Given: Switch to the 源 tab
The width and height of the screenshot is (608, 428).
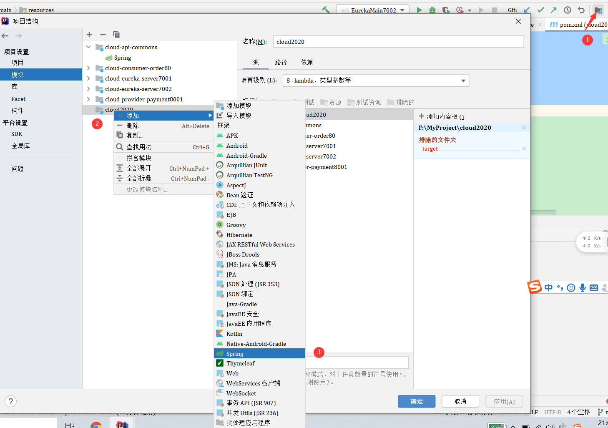Looking at the screenshot, I should (x=256, y=62).
